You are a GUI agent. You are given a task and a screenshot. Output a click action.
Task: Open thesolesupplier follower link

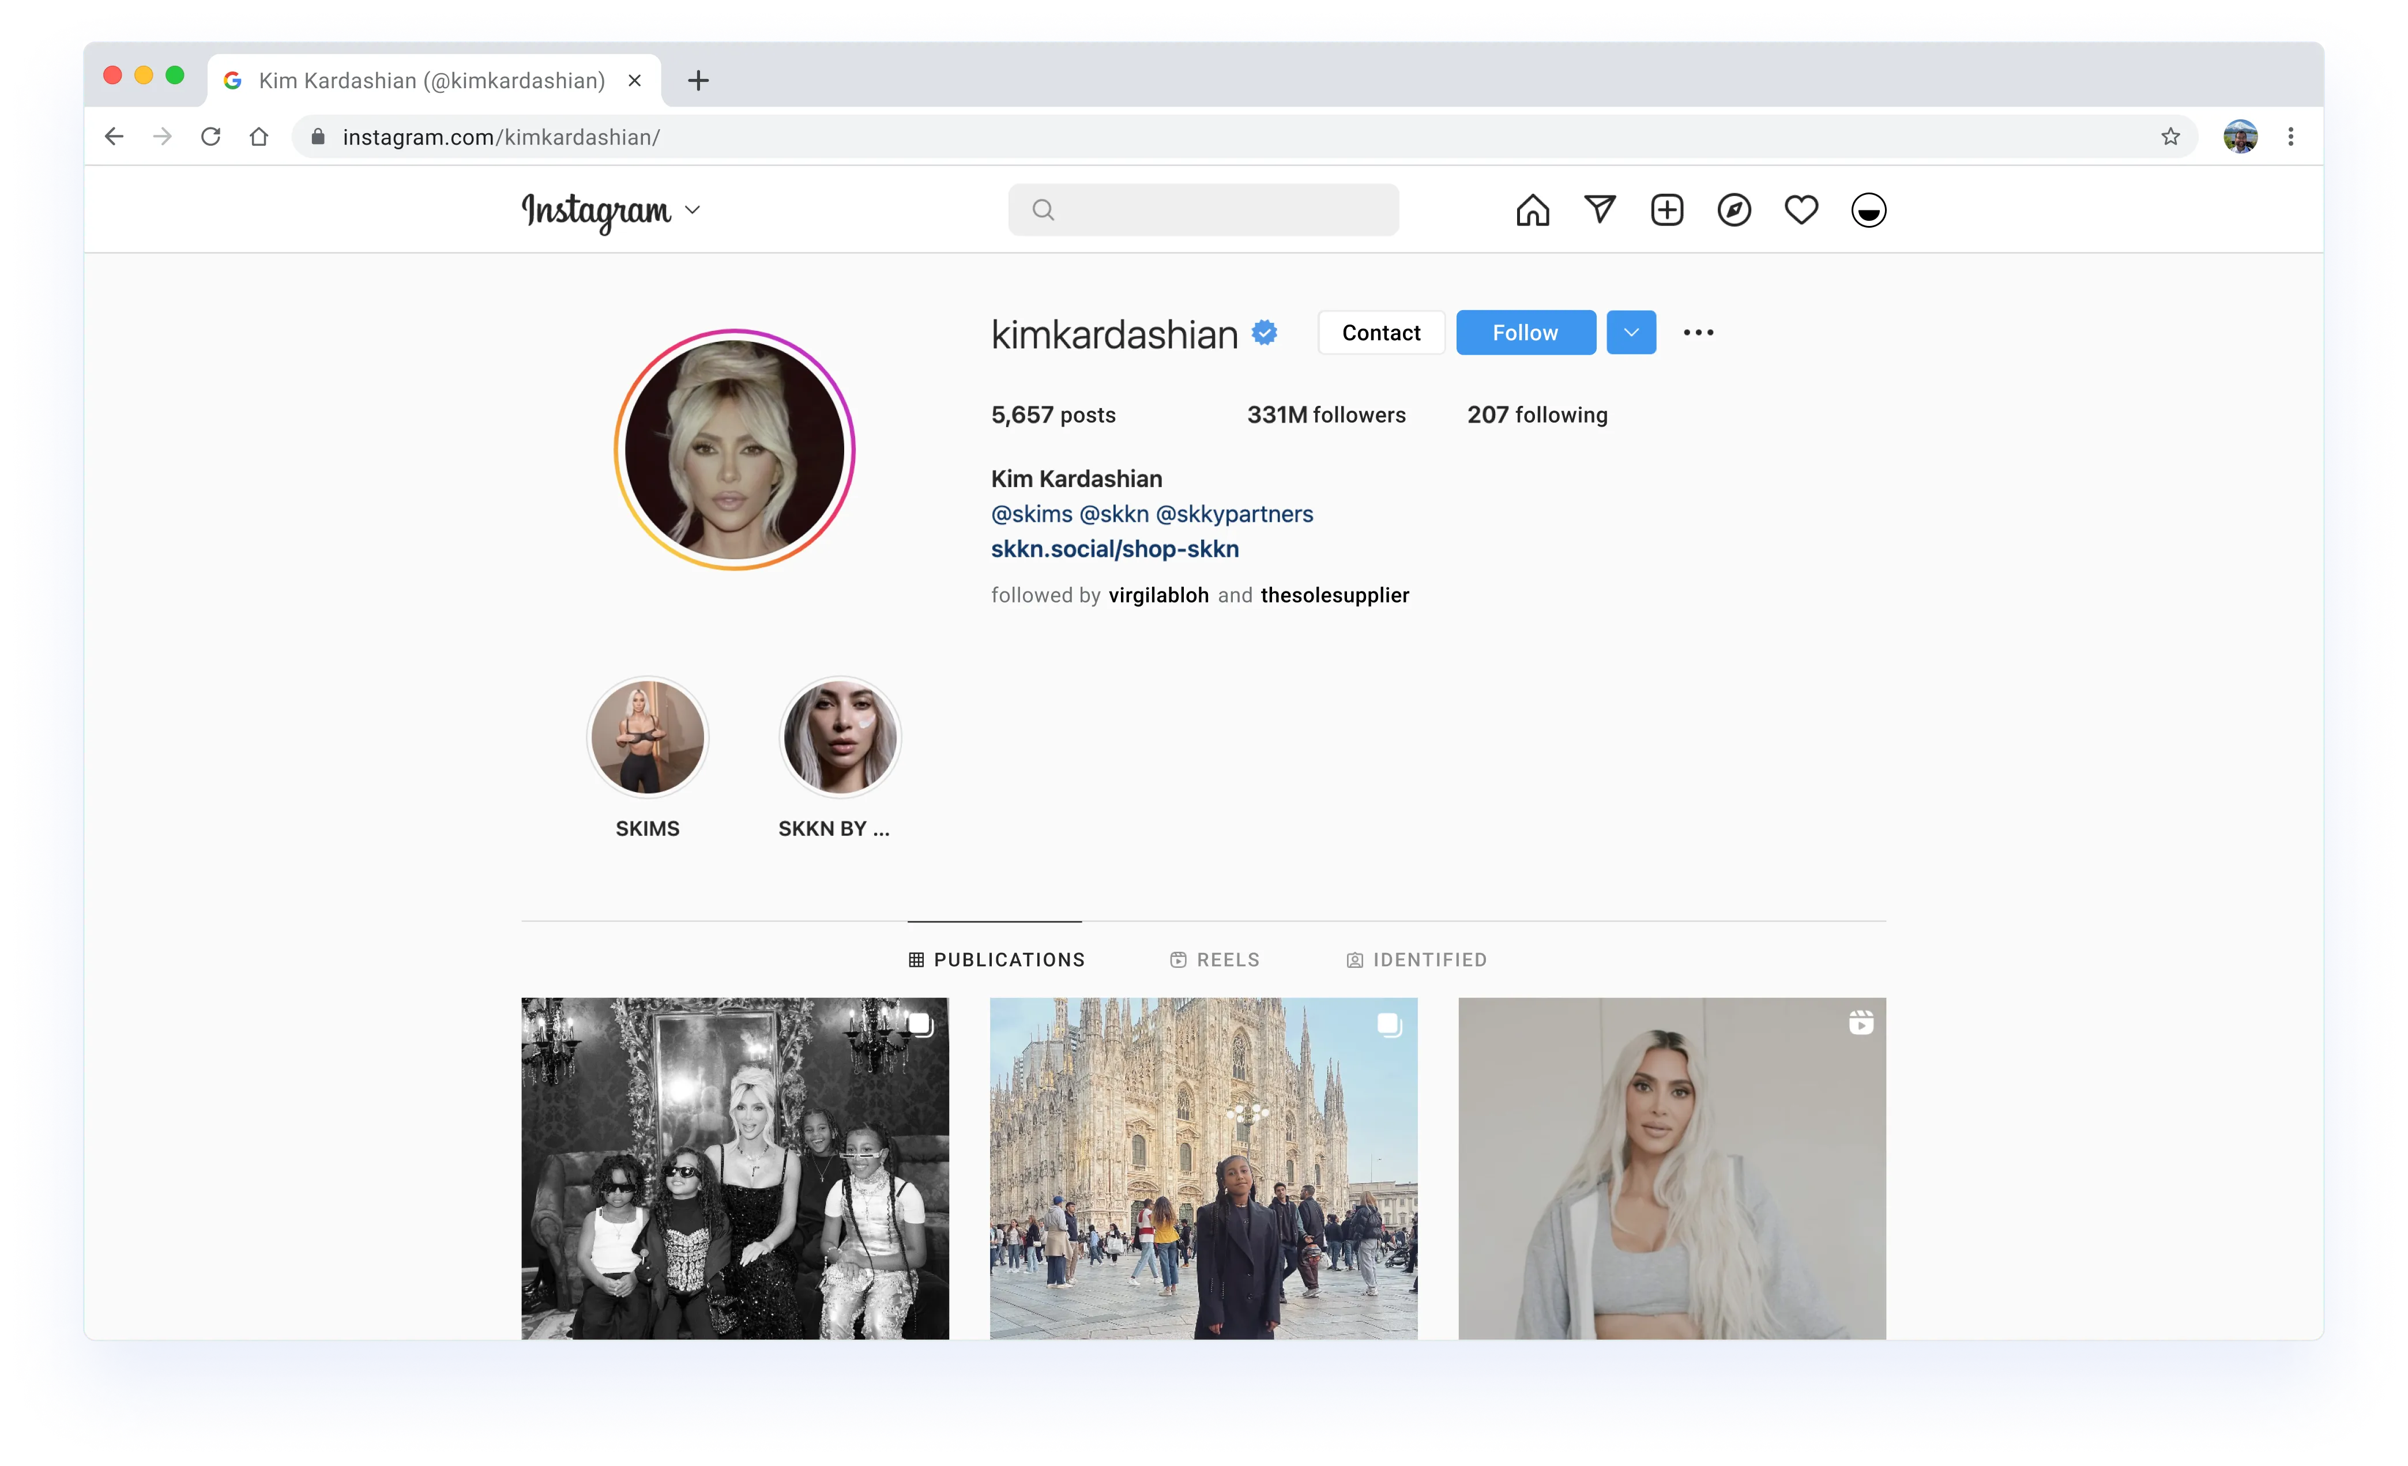[1335, 595]
